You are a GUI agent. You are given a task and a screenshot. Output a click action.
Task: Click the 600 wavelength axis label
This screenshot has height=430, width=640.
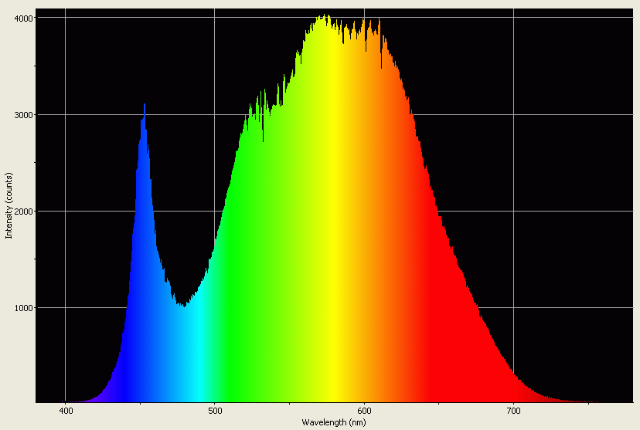(365, 411)
